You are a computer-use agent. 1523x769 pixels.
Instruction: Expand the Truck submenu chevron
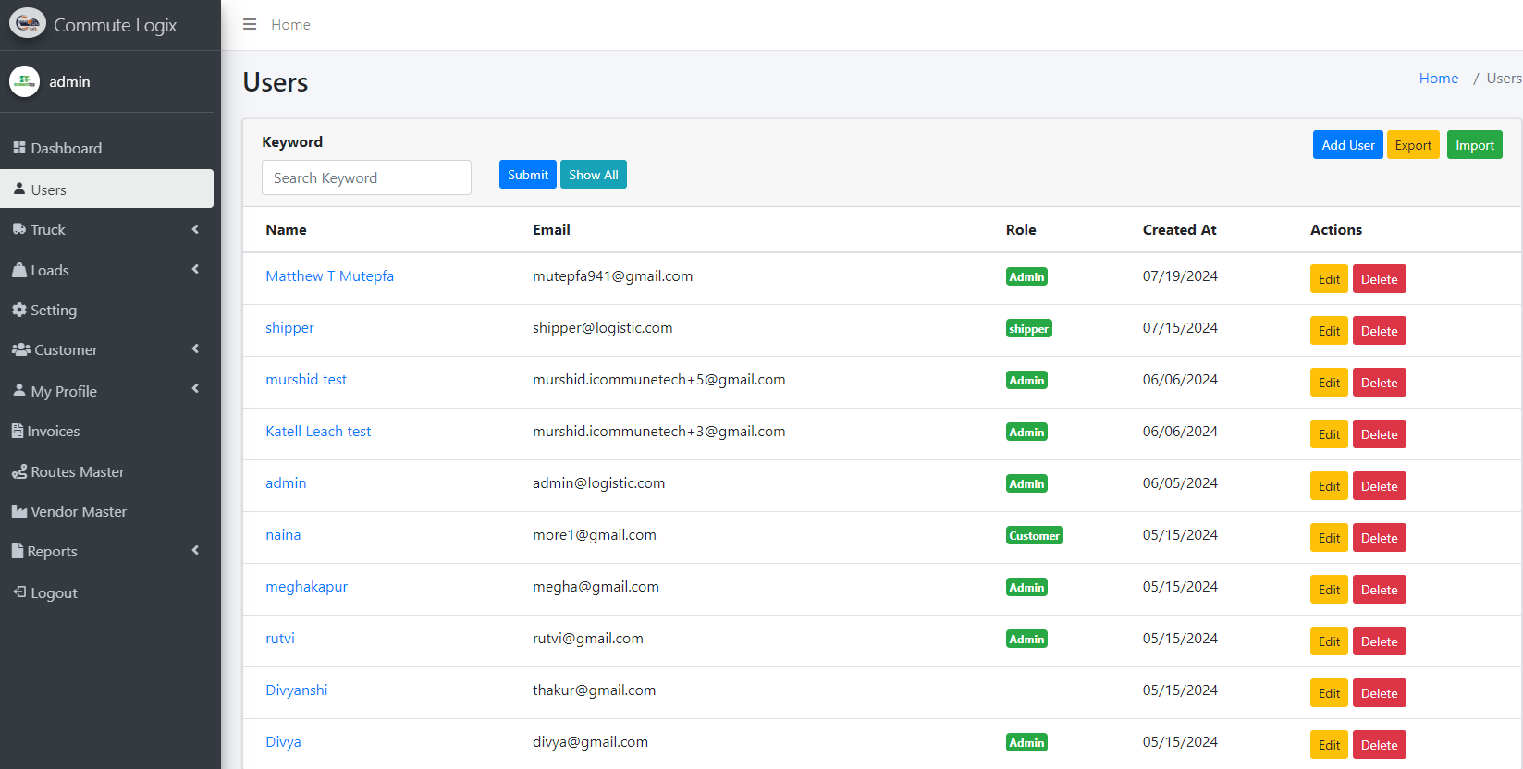coord(195,229)
